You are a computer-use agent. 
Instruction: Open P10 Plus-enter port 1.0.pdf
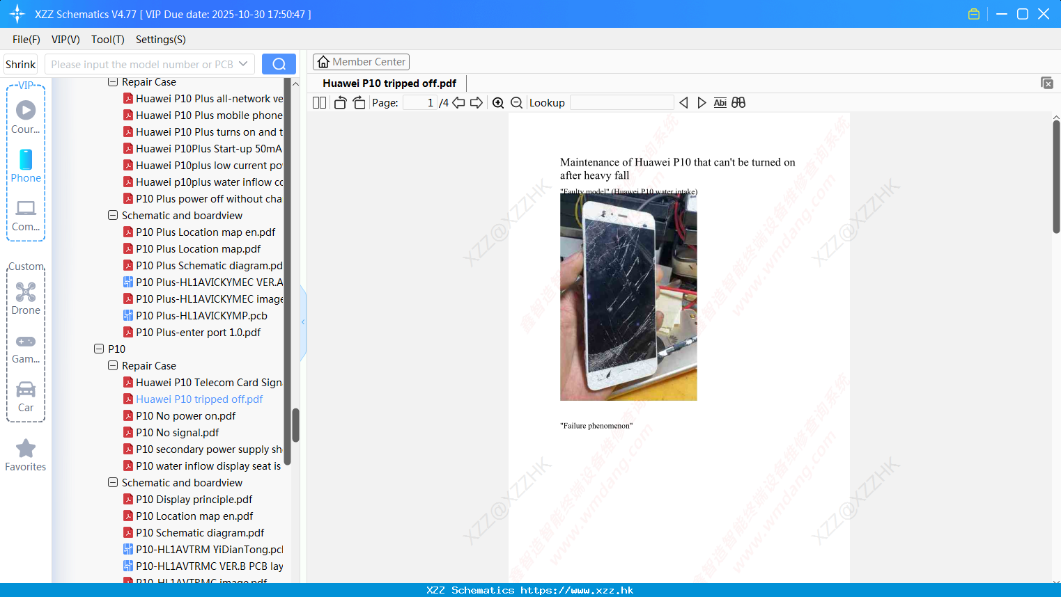point(198,332)
